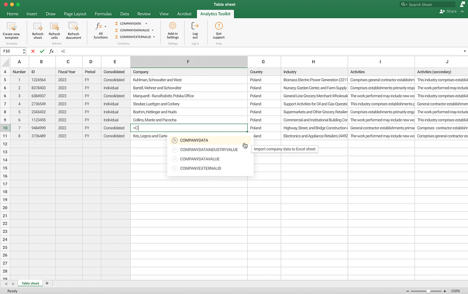Open the COMPANYDATAVALUE ribbon dropdown arrow
468x294 pixels.
point(153,30)
